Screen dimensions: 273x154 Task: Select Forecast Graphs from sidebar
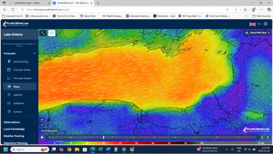22,78
